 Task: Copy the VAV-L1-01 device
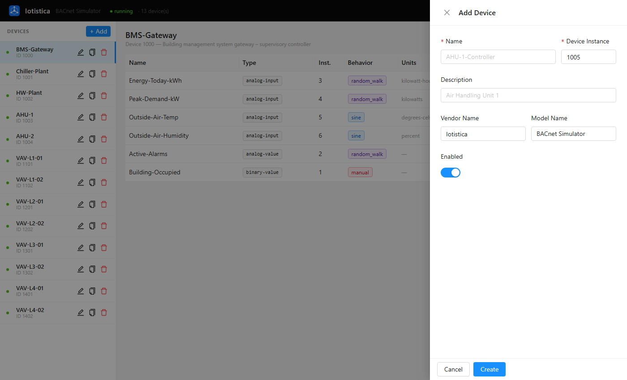coord(92,160)
